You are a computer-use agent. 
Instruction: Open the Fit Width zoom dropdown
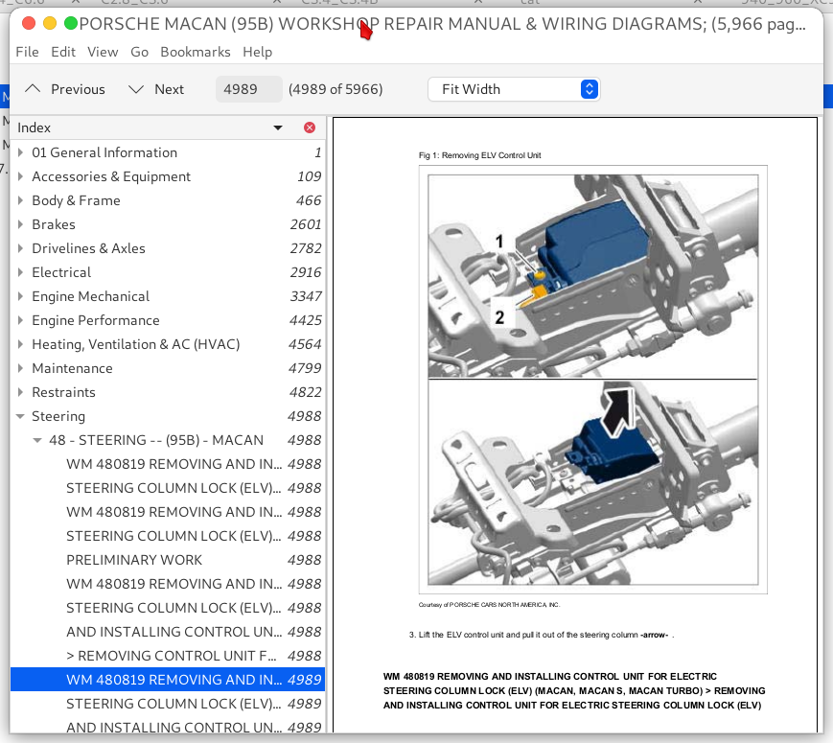point(514,89)
